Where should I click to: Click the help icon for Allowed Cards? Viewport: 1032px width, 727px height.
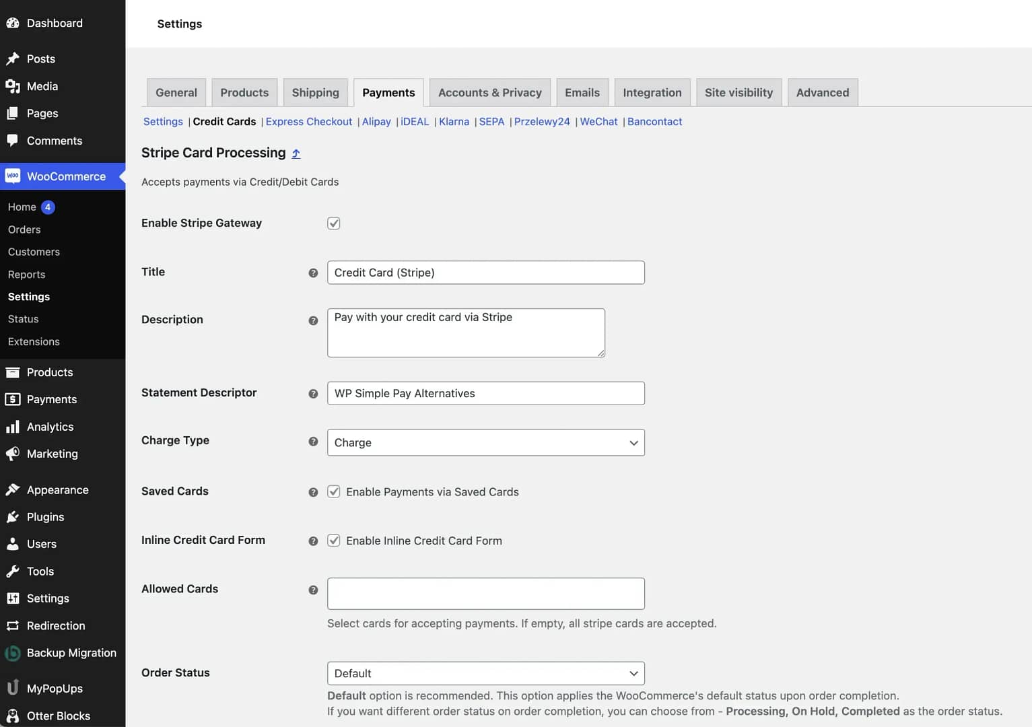pyautogui.click(x=313, y=590)
